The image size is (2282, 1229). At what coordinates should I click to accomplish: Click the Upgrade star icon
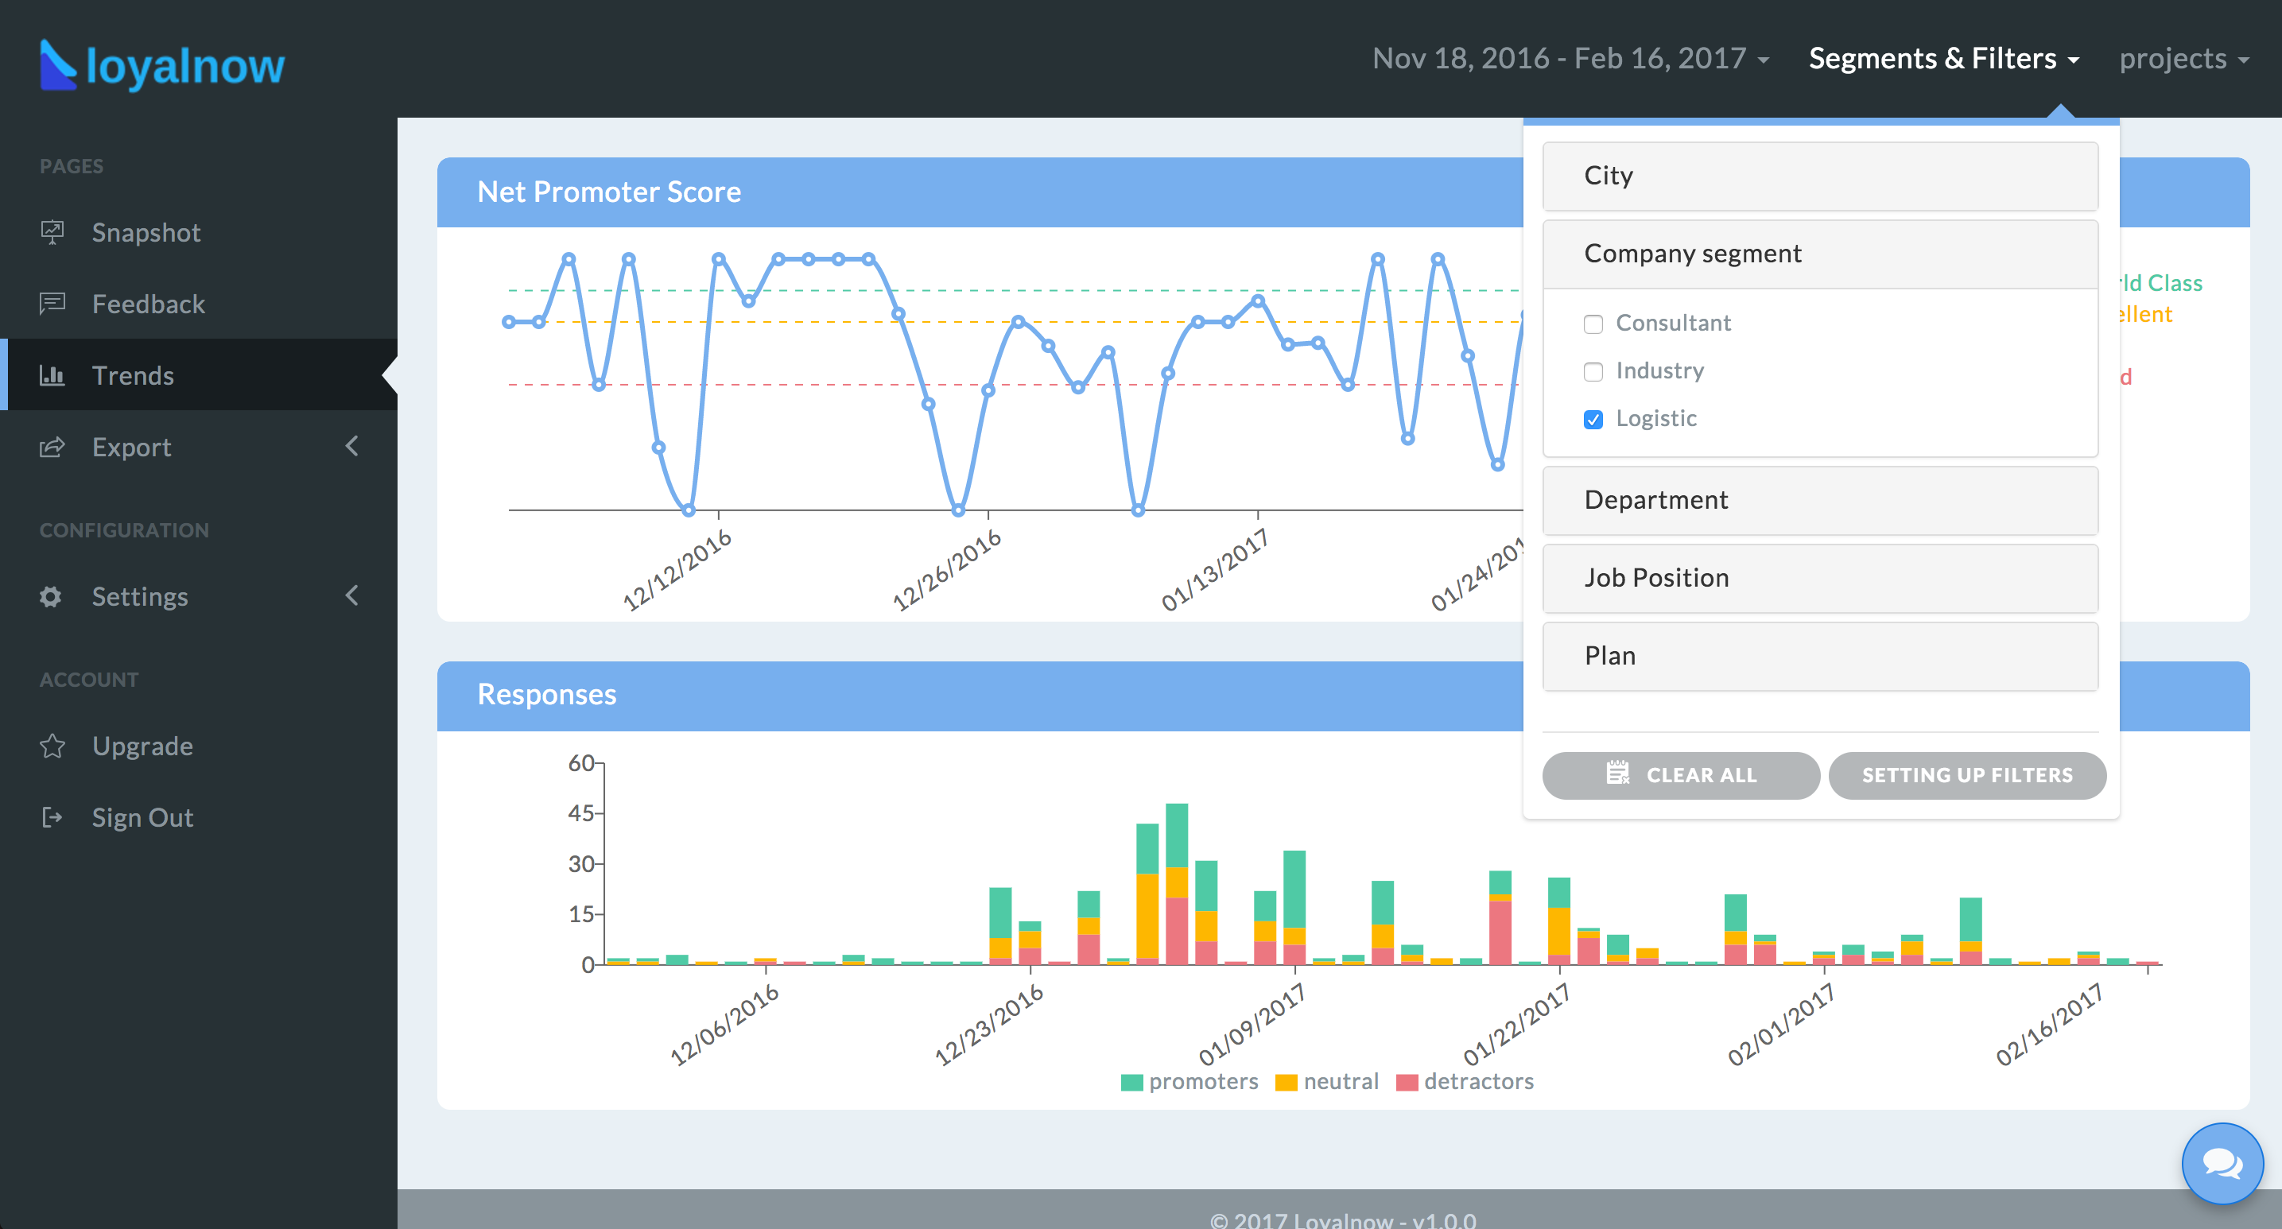(x=52, y=746)
